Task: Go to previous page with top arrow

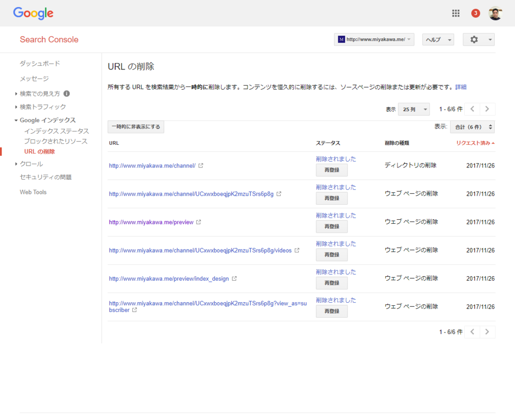Action: pos(472,109)
